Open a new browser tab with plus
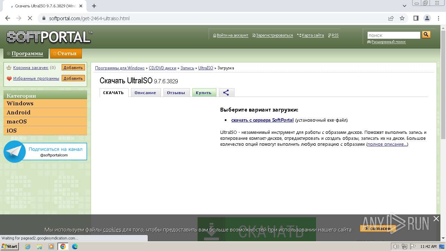446x251 pixels. (94, 6)
